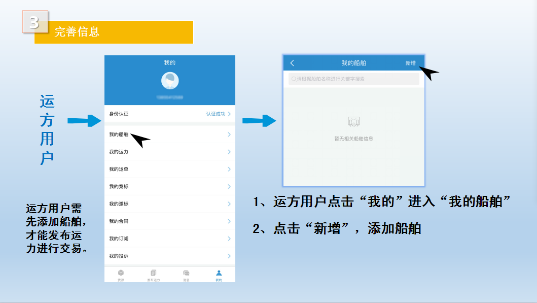Open the 我的投诉 list item

coord(119,256)
